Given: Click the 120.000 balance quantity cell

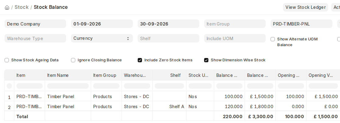Looking at the screenshot, I should 229,107.
